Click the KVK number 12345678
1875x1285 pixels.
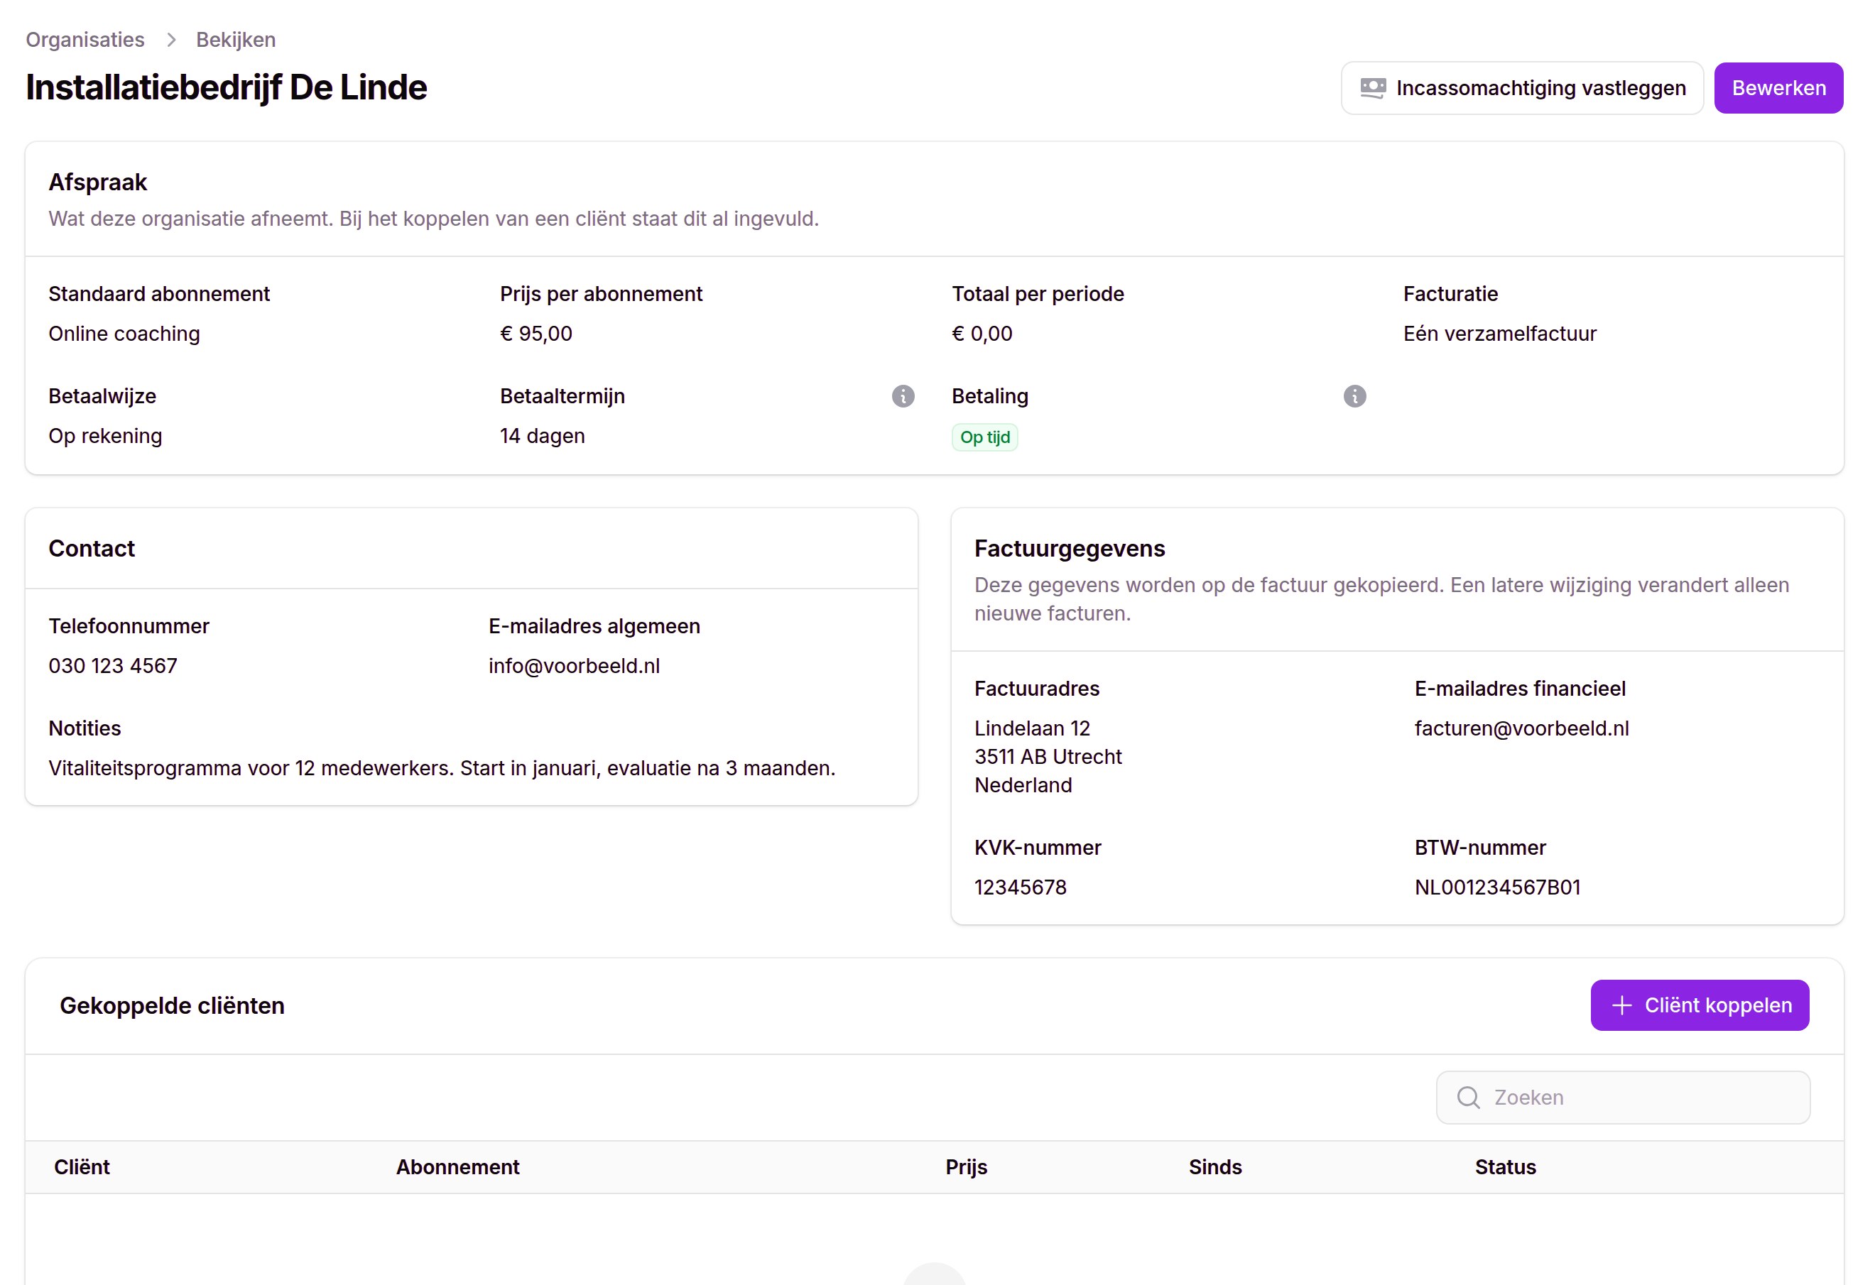click(x=1020, y=887)
